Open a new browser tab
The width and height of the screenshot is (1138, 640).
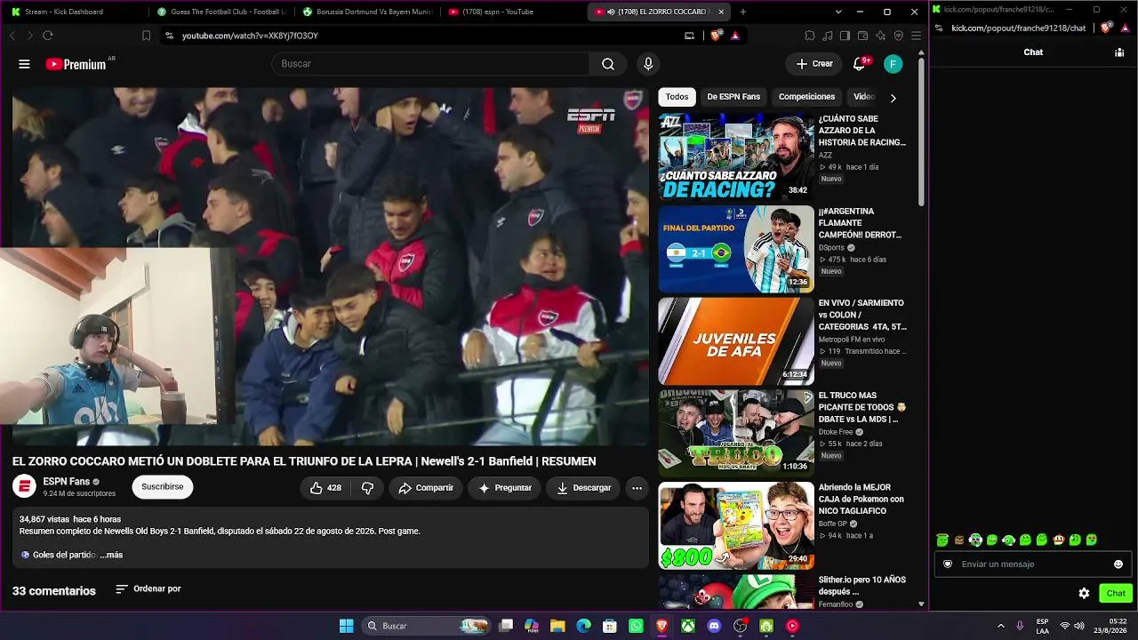coord(743,12)
